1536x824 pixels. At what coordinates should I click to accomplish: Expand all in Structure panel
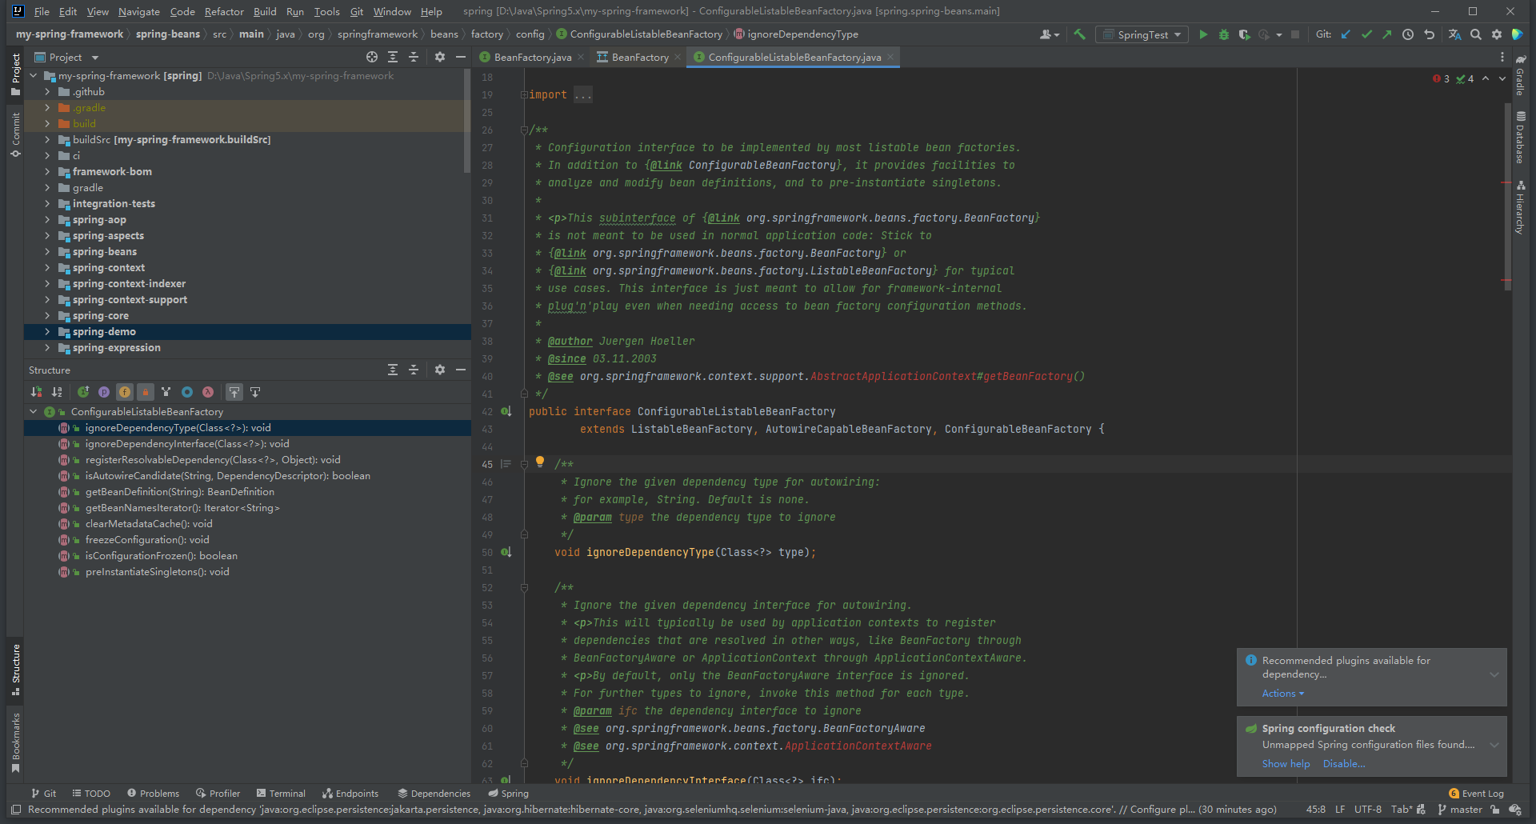[x=393, y=370]
